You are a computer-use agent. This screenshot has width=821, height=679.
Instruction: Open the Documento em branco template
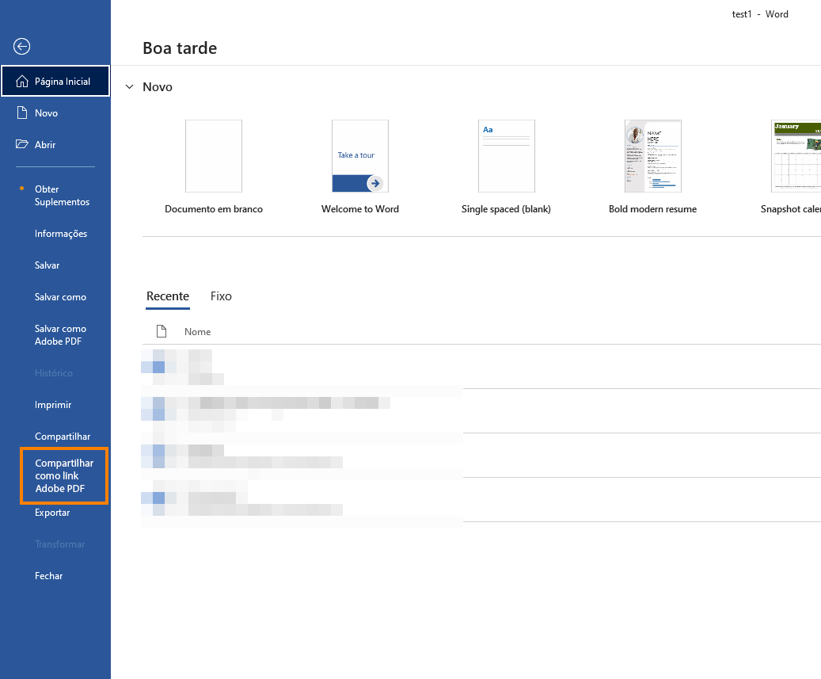pos(213,156)
